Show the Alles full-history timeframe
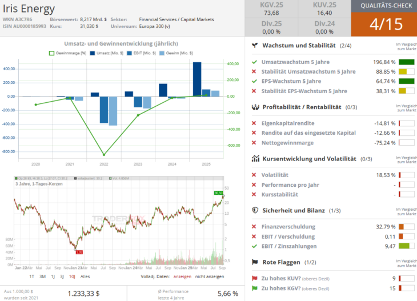 85,276
